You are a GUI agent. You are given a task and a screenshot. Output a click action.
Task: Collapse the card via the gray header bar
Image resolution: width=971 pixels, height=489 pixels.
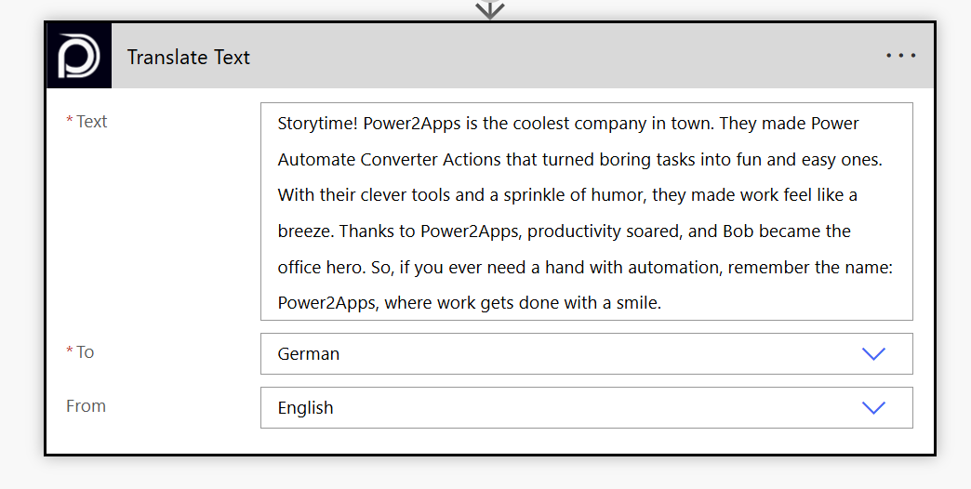(x=558, y=57)
